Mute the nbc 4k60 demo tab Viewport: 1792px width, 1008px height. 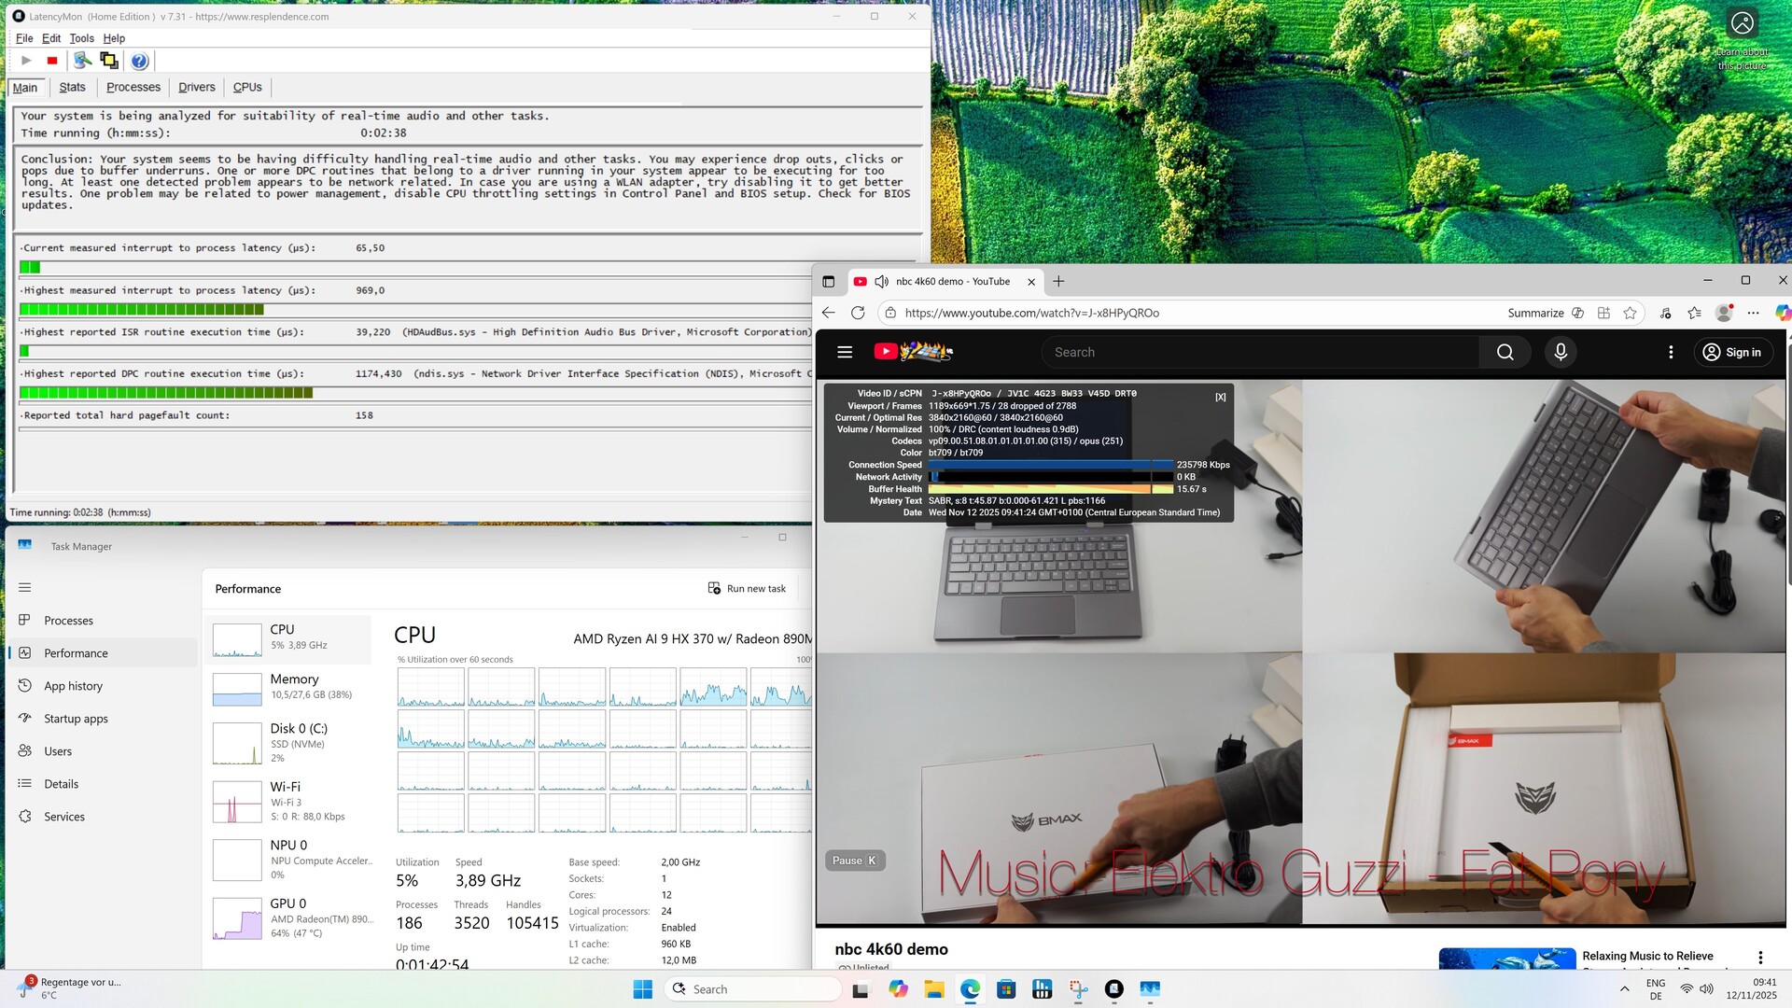[881, 282]
